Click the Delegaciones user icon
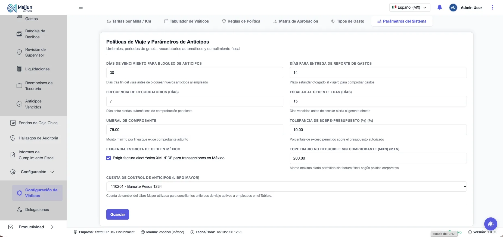 click(x=19, y=210)
